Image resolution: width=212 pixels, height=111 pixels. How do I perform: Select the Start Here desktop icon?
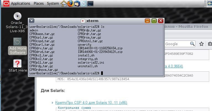(x=17, y=66)
